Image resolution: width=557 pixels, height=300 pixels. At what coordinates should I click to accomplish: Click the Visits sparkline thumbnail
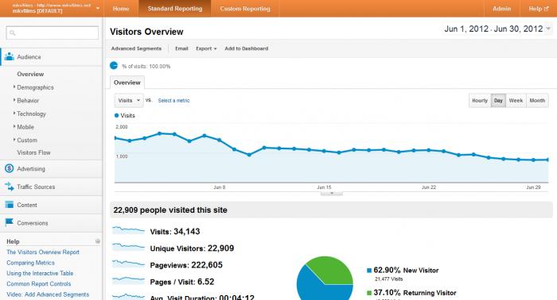[128, 230]
